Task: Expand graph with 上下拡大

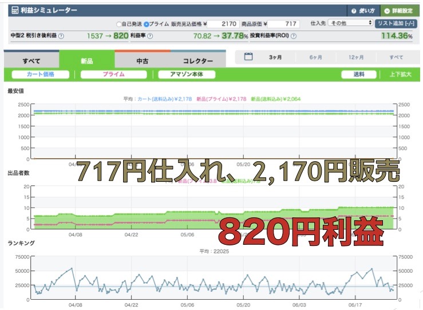Action: pos(400,74)
